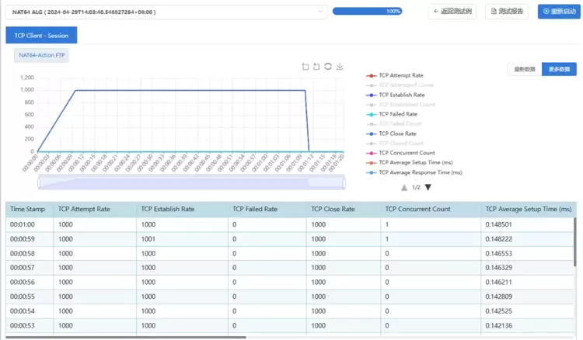Return via 返回测试例 button
This screenshot has width=583, height=340.
tap(452, 12)
